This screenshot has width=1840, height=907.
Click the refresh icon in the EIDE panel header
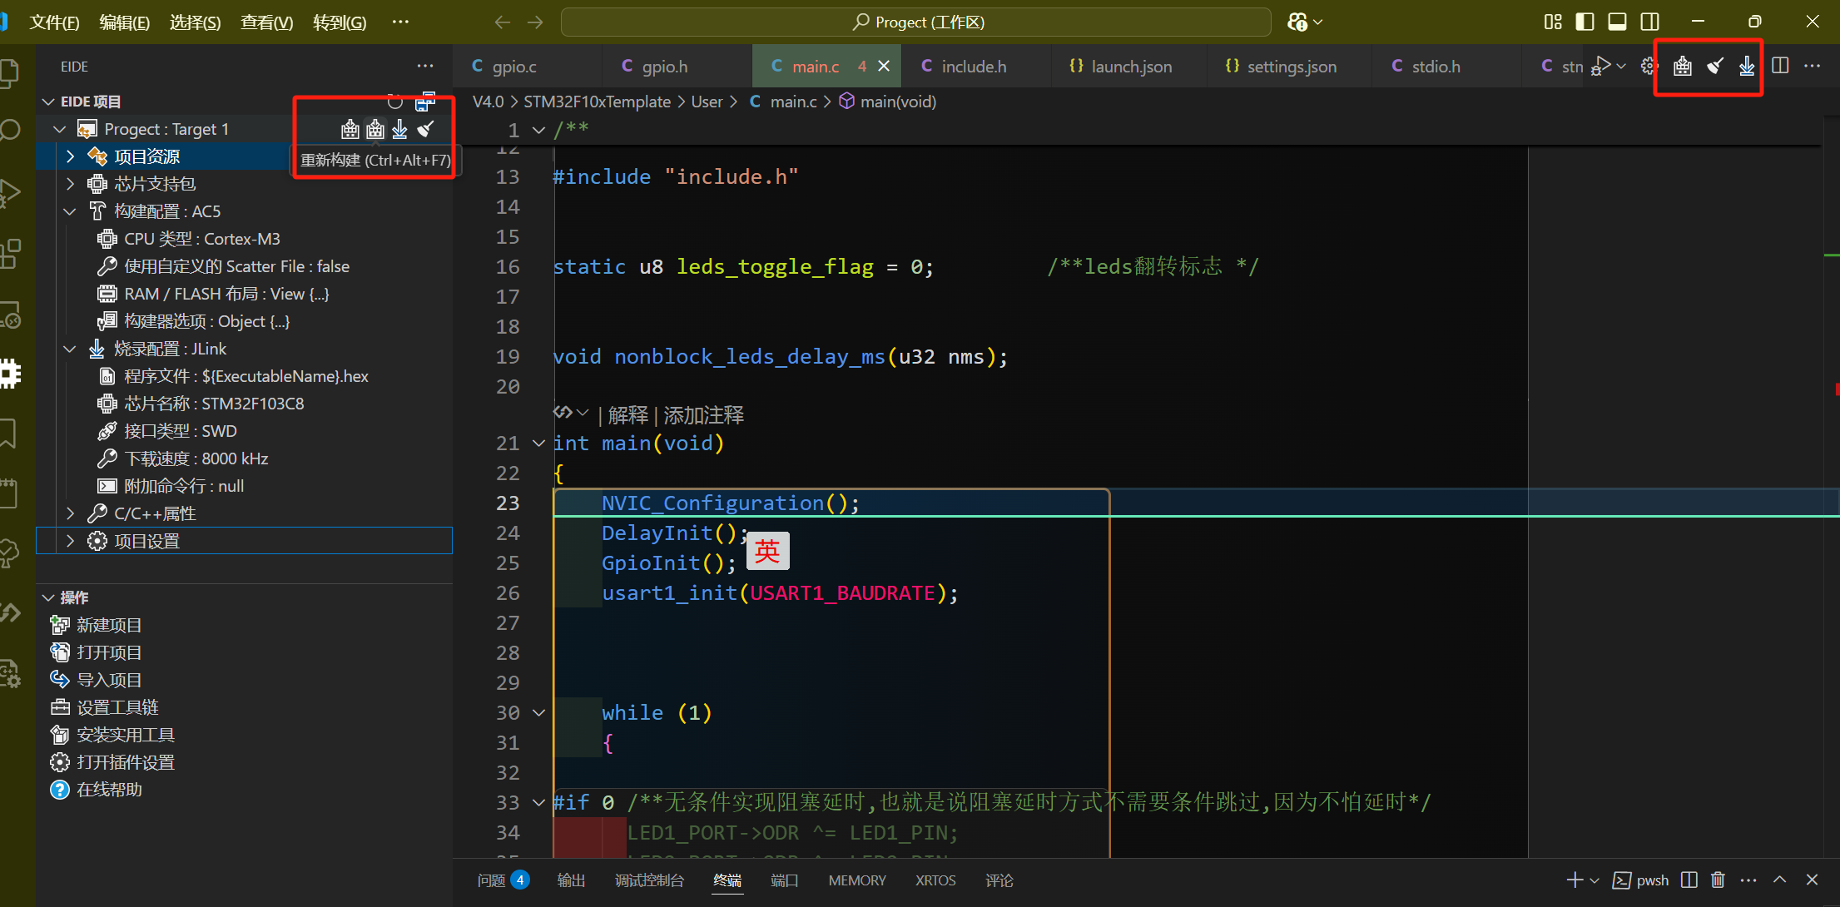point(394,102)
